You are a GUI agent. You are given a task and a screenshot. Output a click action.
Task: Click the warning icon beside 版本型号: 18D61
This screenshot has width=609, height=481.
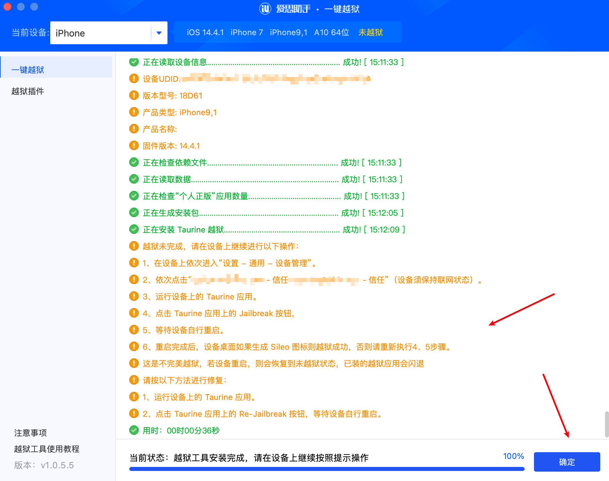[134, 95]
